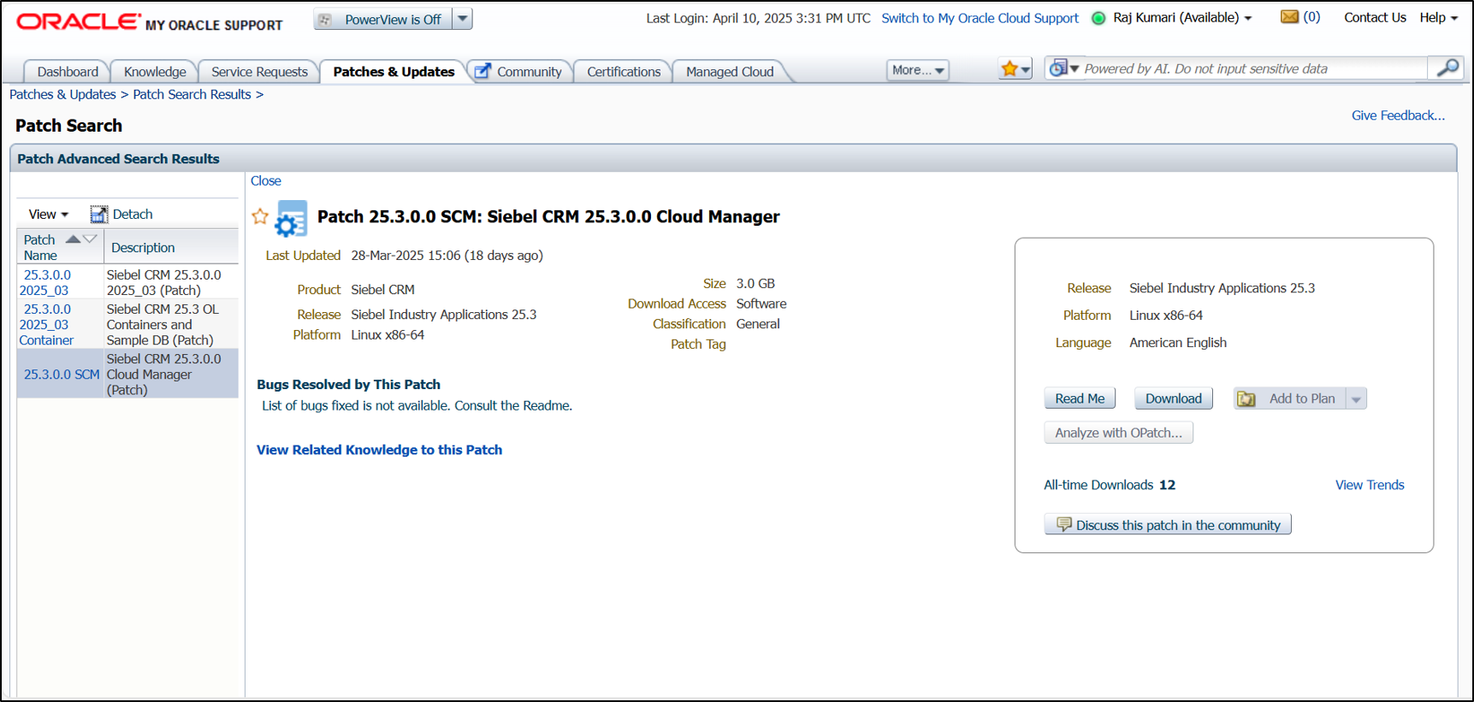Click the community discussion speech icon
Screen dimensions: 1474x702
coord(1063,524)
